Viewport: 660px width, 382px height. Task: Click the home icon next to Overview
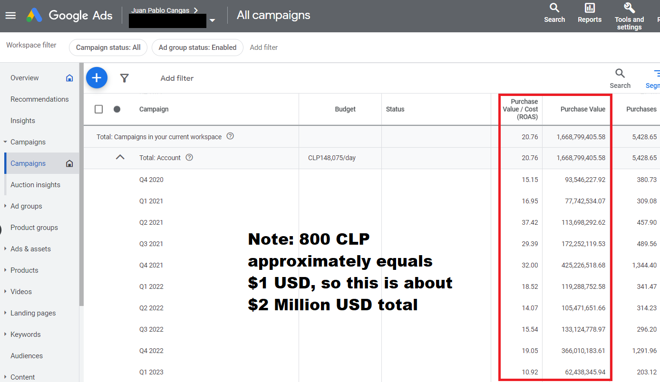(69, 78)
